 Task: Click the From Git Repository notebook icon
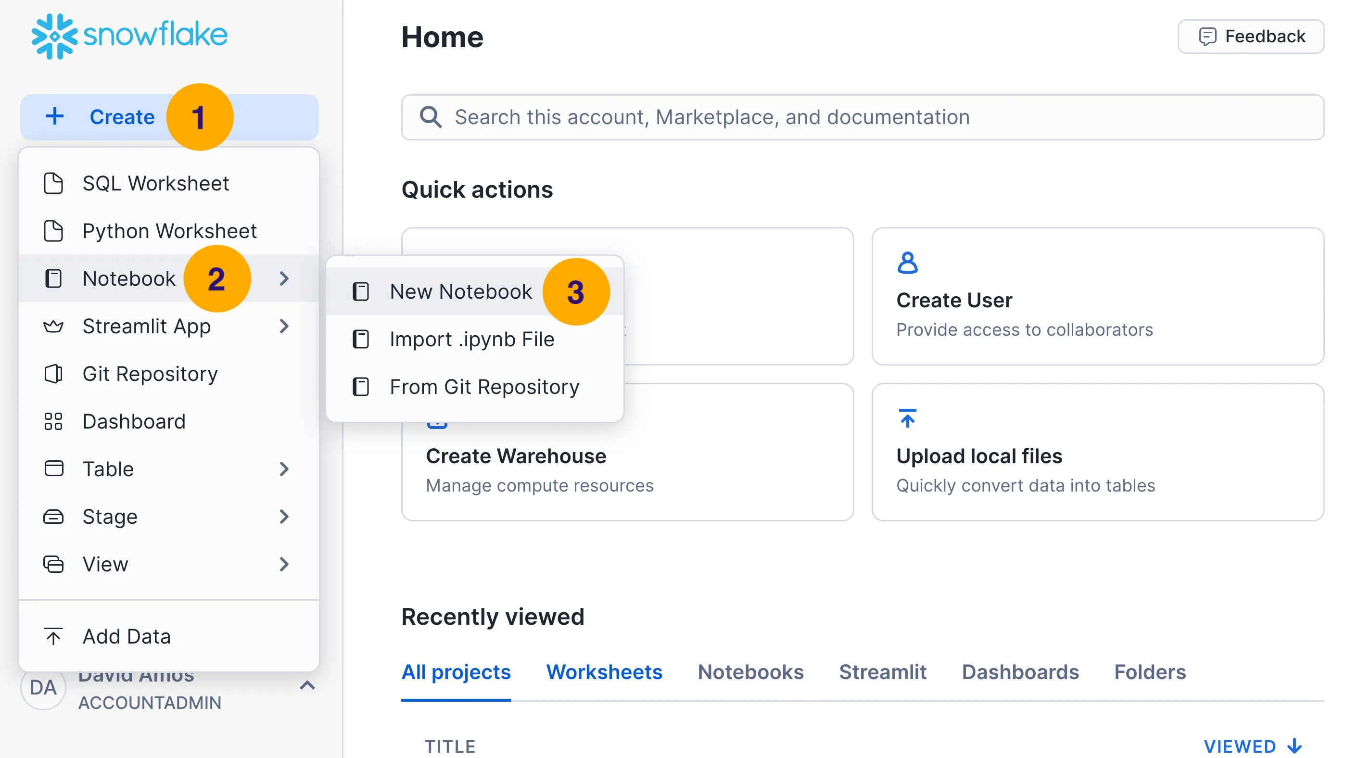[361, 387]
